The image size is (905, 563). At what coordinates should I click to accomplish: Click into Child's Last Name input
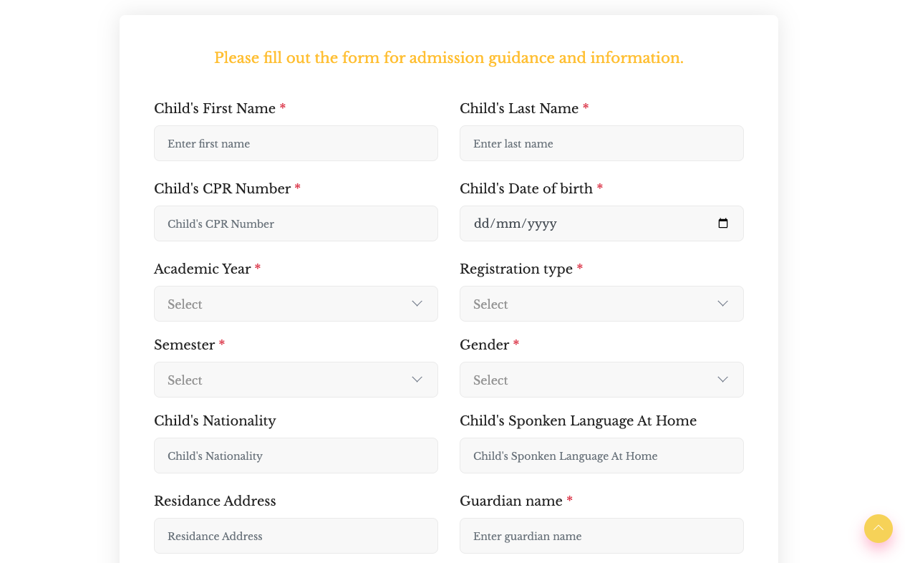(x=601, y=143)
